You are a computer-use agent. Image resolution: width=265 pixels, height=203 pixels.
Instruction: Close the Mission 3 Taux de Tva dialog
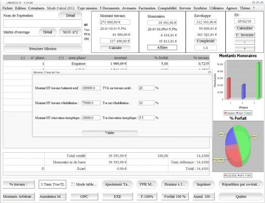pos(210,73)
